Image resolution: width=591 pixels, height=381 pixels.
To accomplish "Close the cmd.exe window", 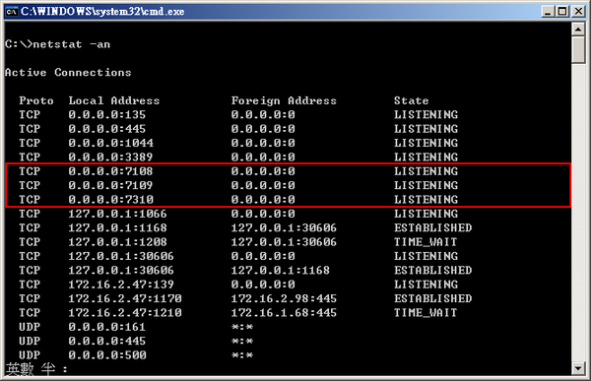I will click(578, 11).
